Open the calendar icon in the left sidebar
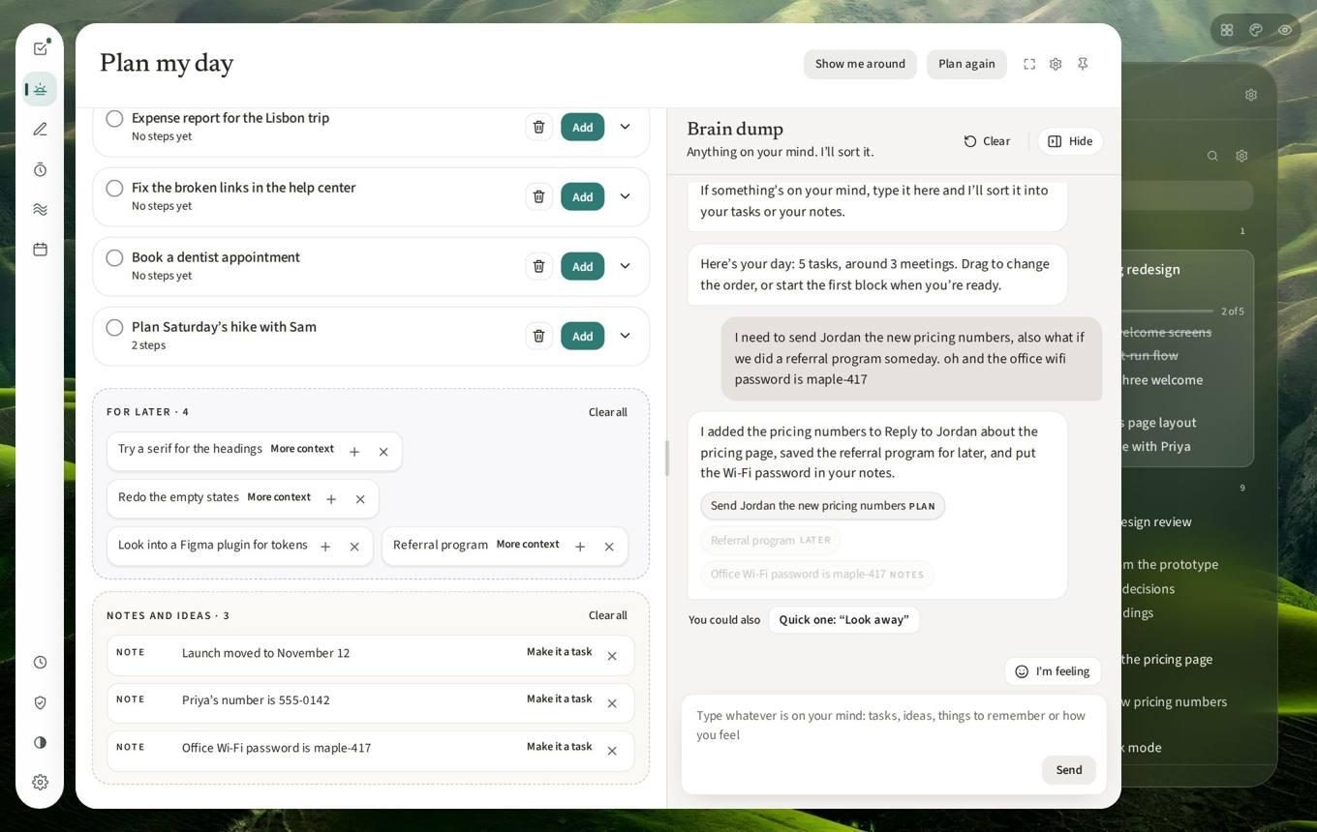Screen dimensions: 1317x832 coord(40,250)
